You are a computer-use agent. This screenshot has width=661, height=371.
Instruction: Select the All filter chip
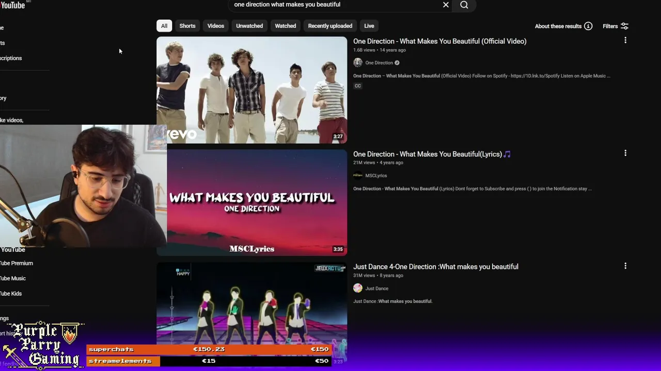(164, 26)
